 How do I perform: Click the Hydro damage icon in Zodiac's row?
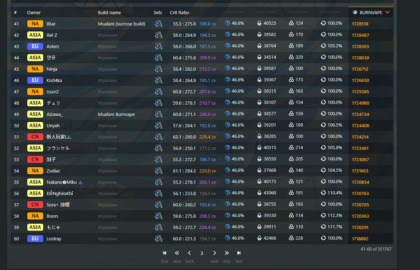[x=228, y=170]
